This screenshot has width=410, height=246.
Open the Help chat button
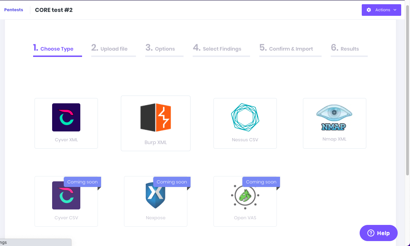pyautogui.click(x=378, y=233)
